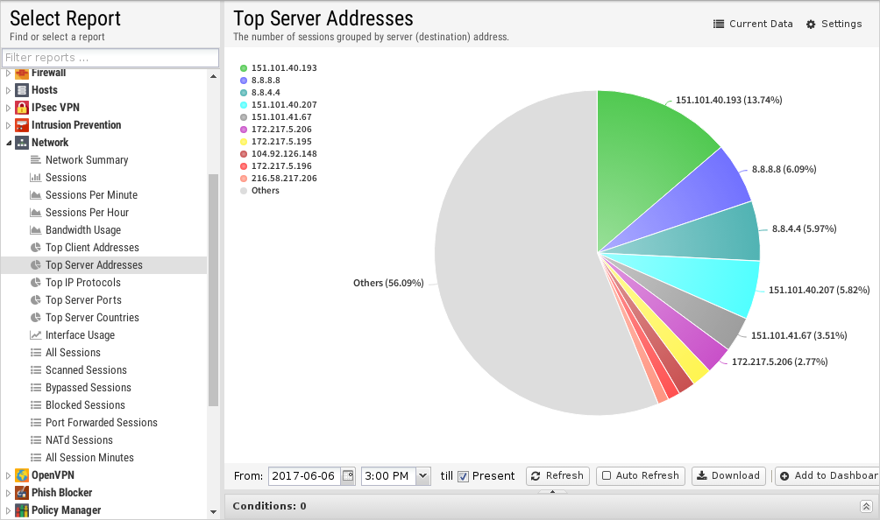The width and height of the screenshot is (880, 520).
Task: Click the Sessions Per Hour area-chart icon
Action: pos(35,213)
